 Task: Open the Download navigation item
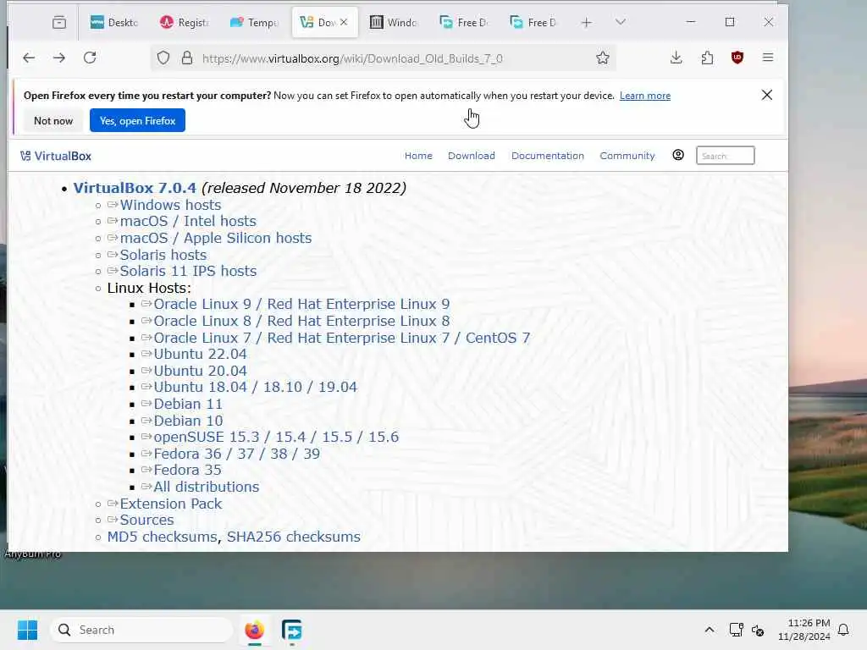(471, 156)
